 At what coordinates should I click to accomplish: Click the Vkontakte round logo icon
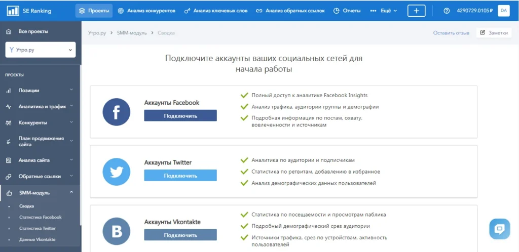point(116,232)
